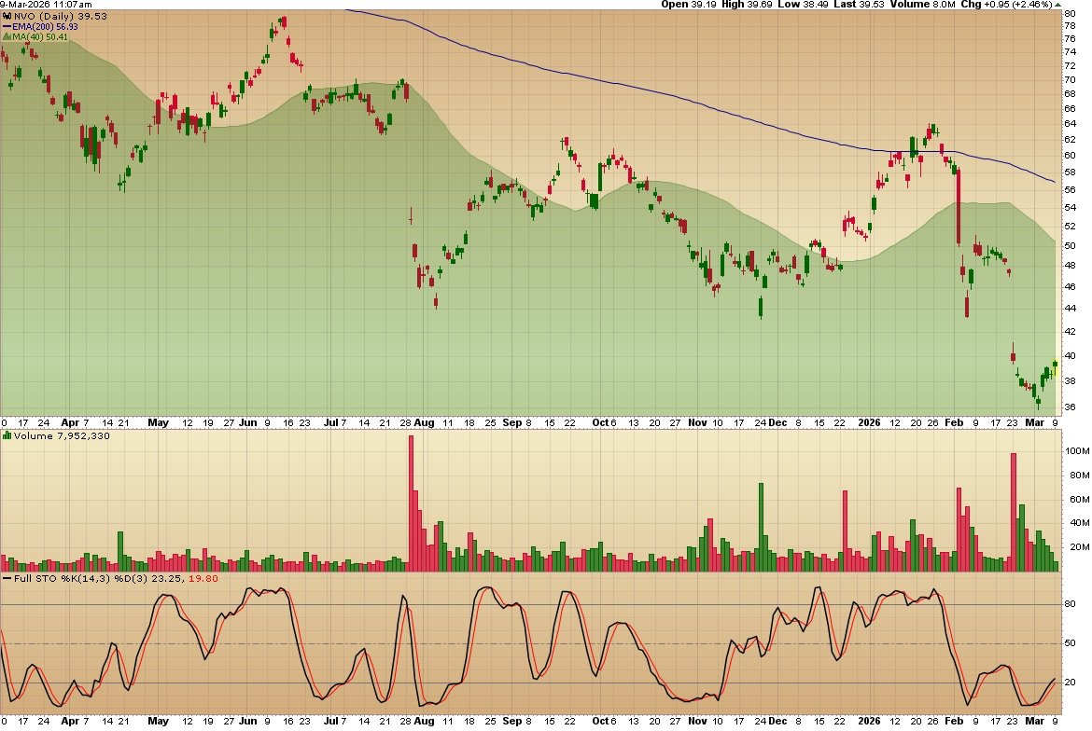Screen dimensions: 1092x731
Task: Click the "High 39.69" header value
Action: [x=747, y=4]
